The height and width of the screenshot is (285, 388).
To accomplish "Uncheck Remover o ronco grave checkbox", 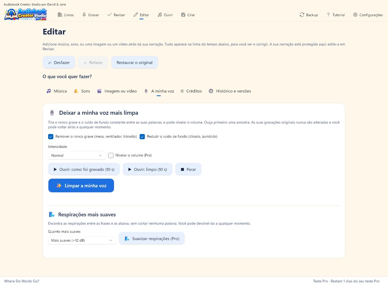I will point(51,136).
